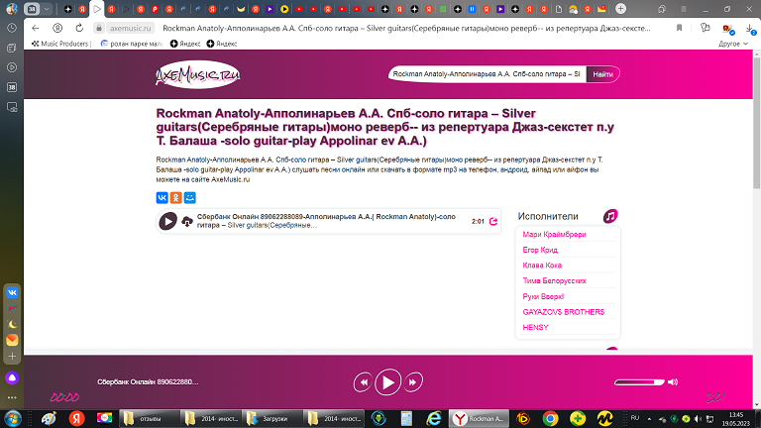Image resolution: width=761 pixels, height=428 pixels.
Task: Adjust the player volume slider
Action: point(639,382)
